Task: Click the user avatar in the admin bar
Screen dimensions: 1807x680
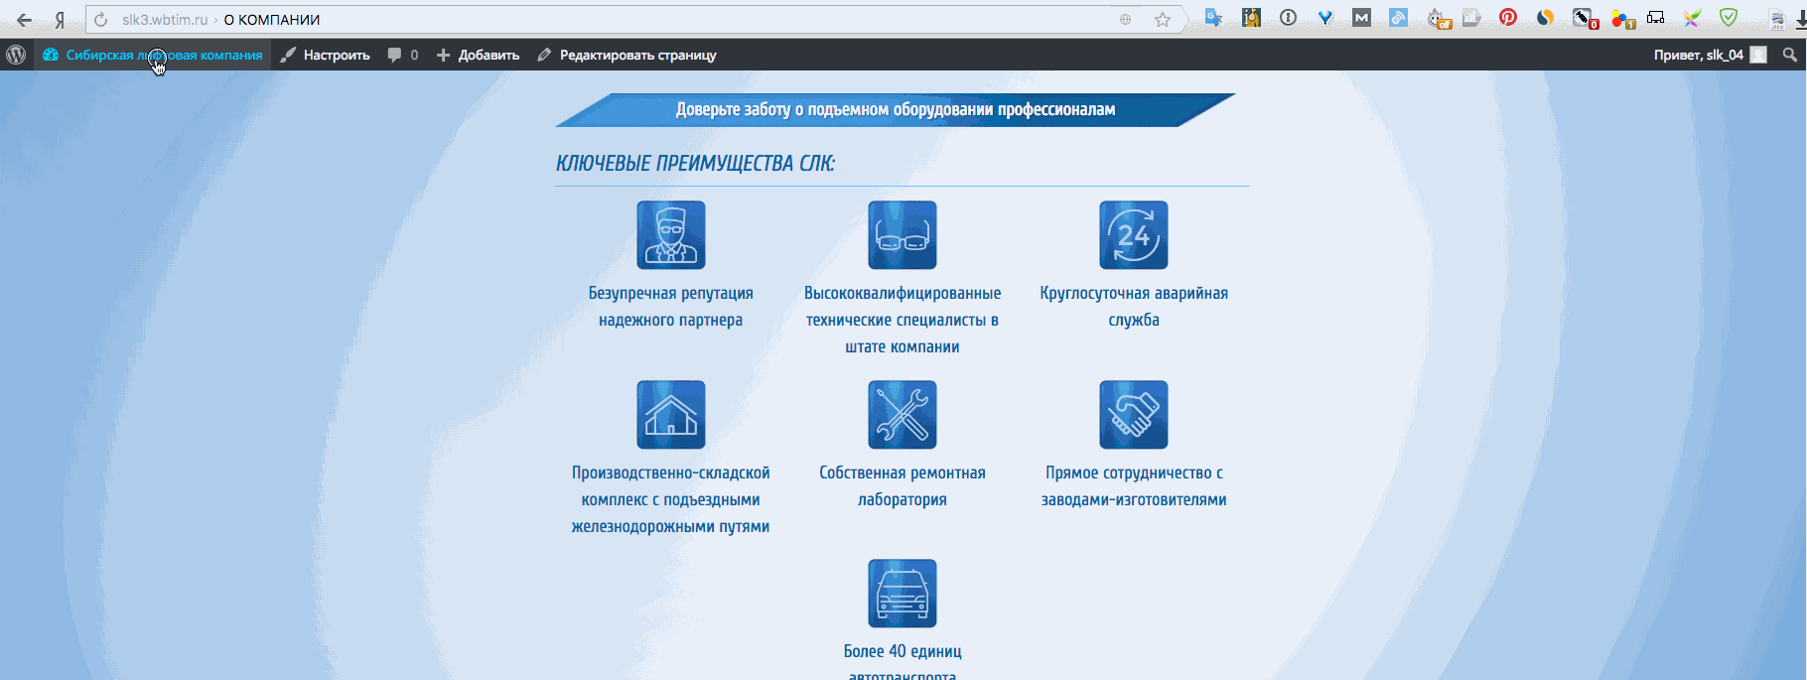Action: pyautogui.click(x=1758, y=55)
